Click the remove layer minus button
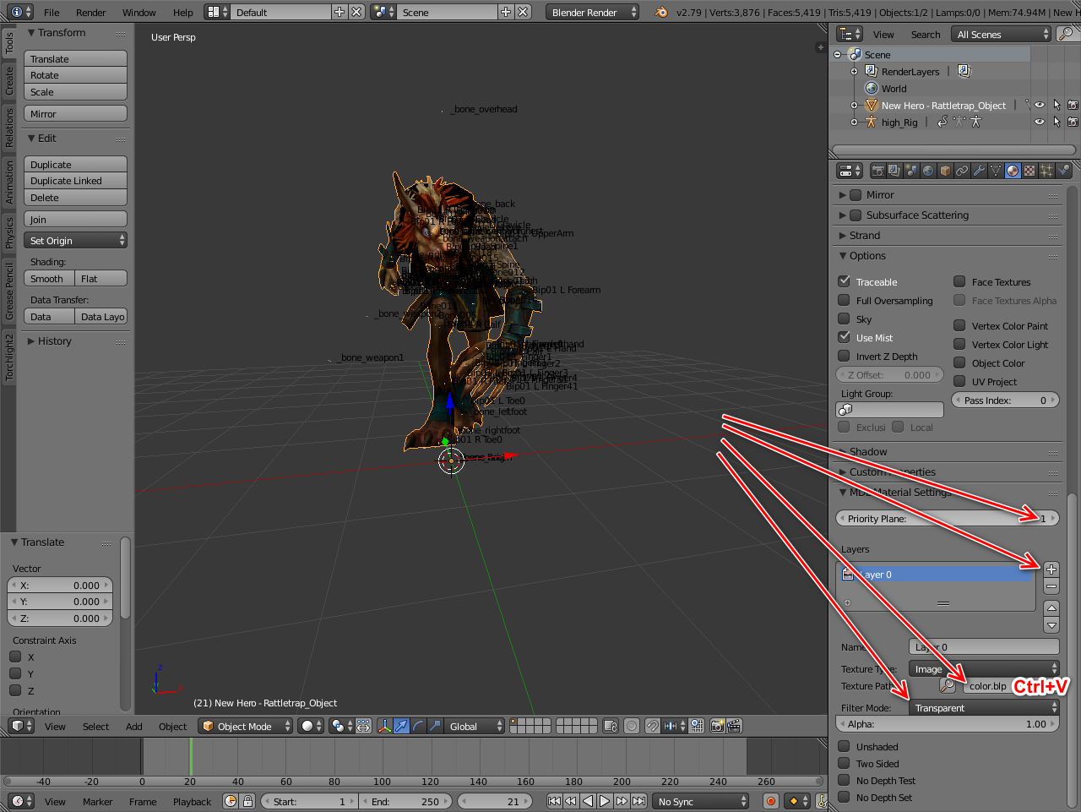 (x=1051, y=586)
